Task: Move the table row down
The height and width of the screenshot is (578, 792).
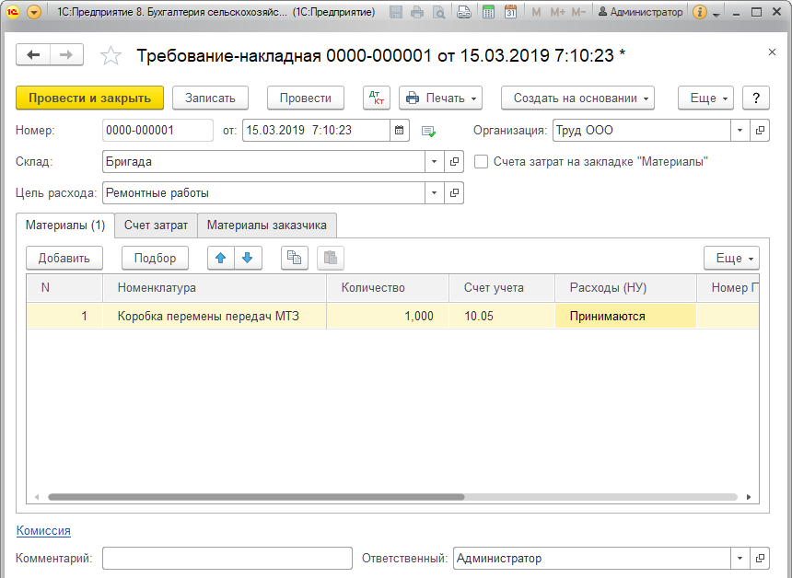Action: pos(248,258)
